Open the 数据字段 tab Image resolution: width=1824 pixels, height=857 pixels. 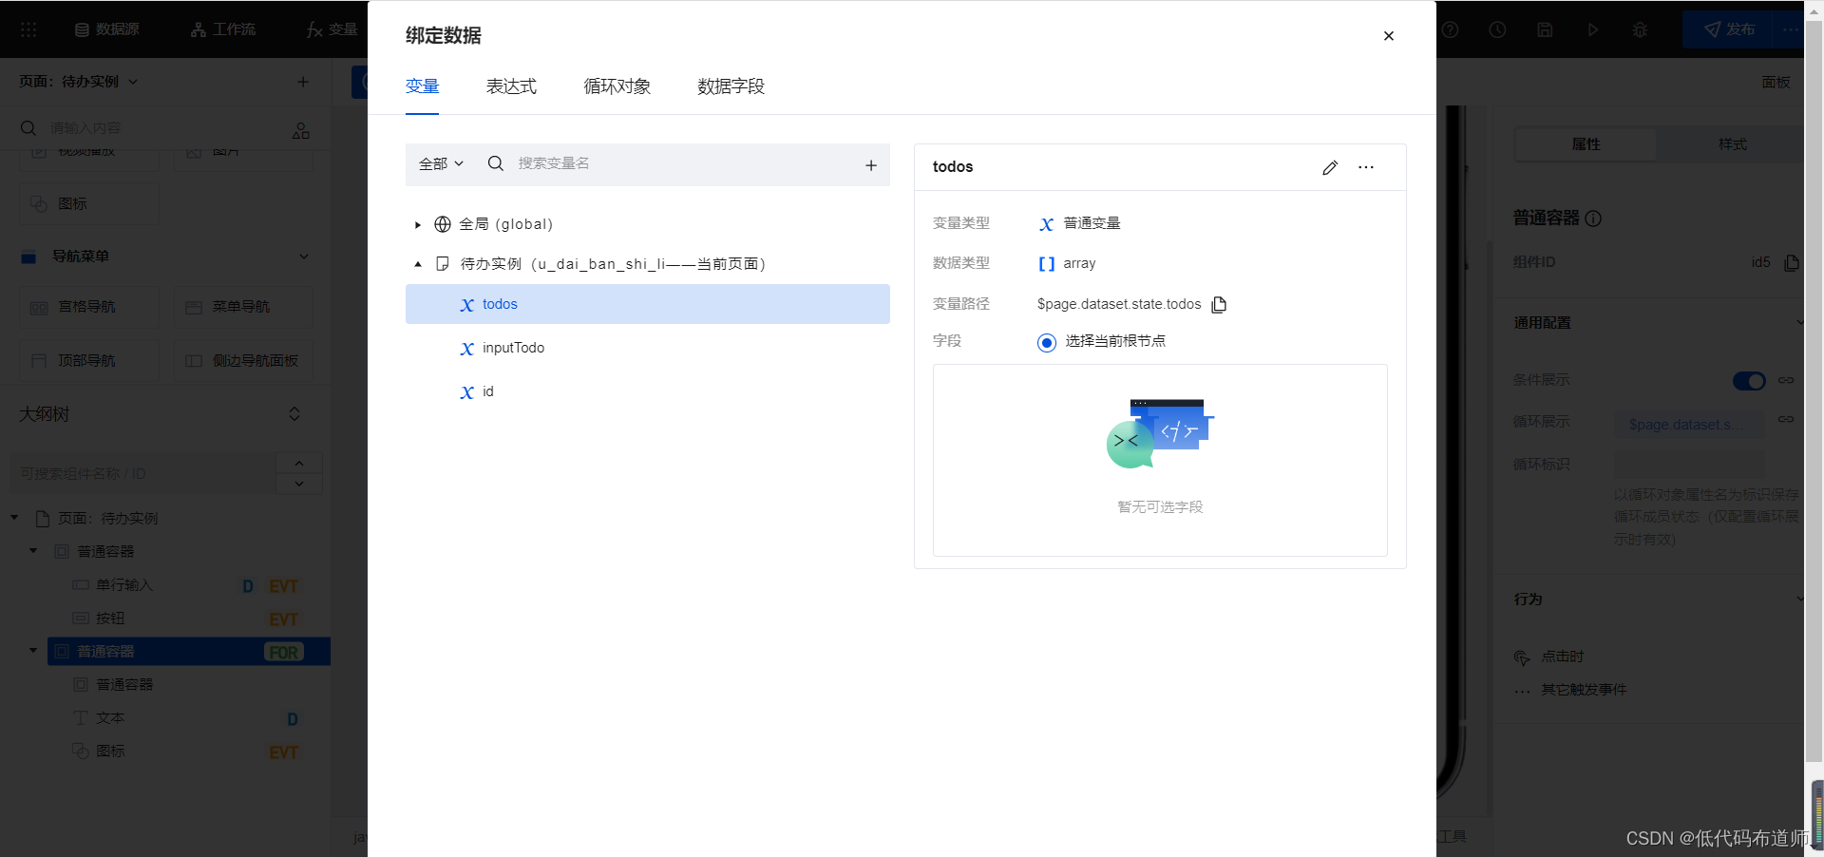(x=731, y=86)
